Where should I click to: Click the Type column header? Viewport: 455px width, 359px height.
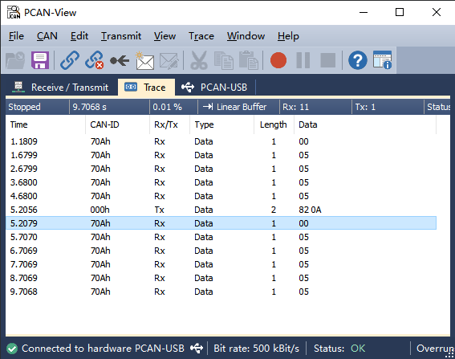pyautogui.click(x=221, y=124)
